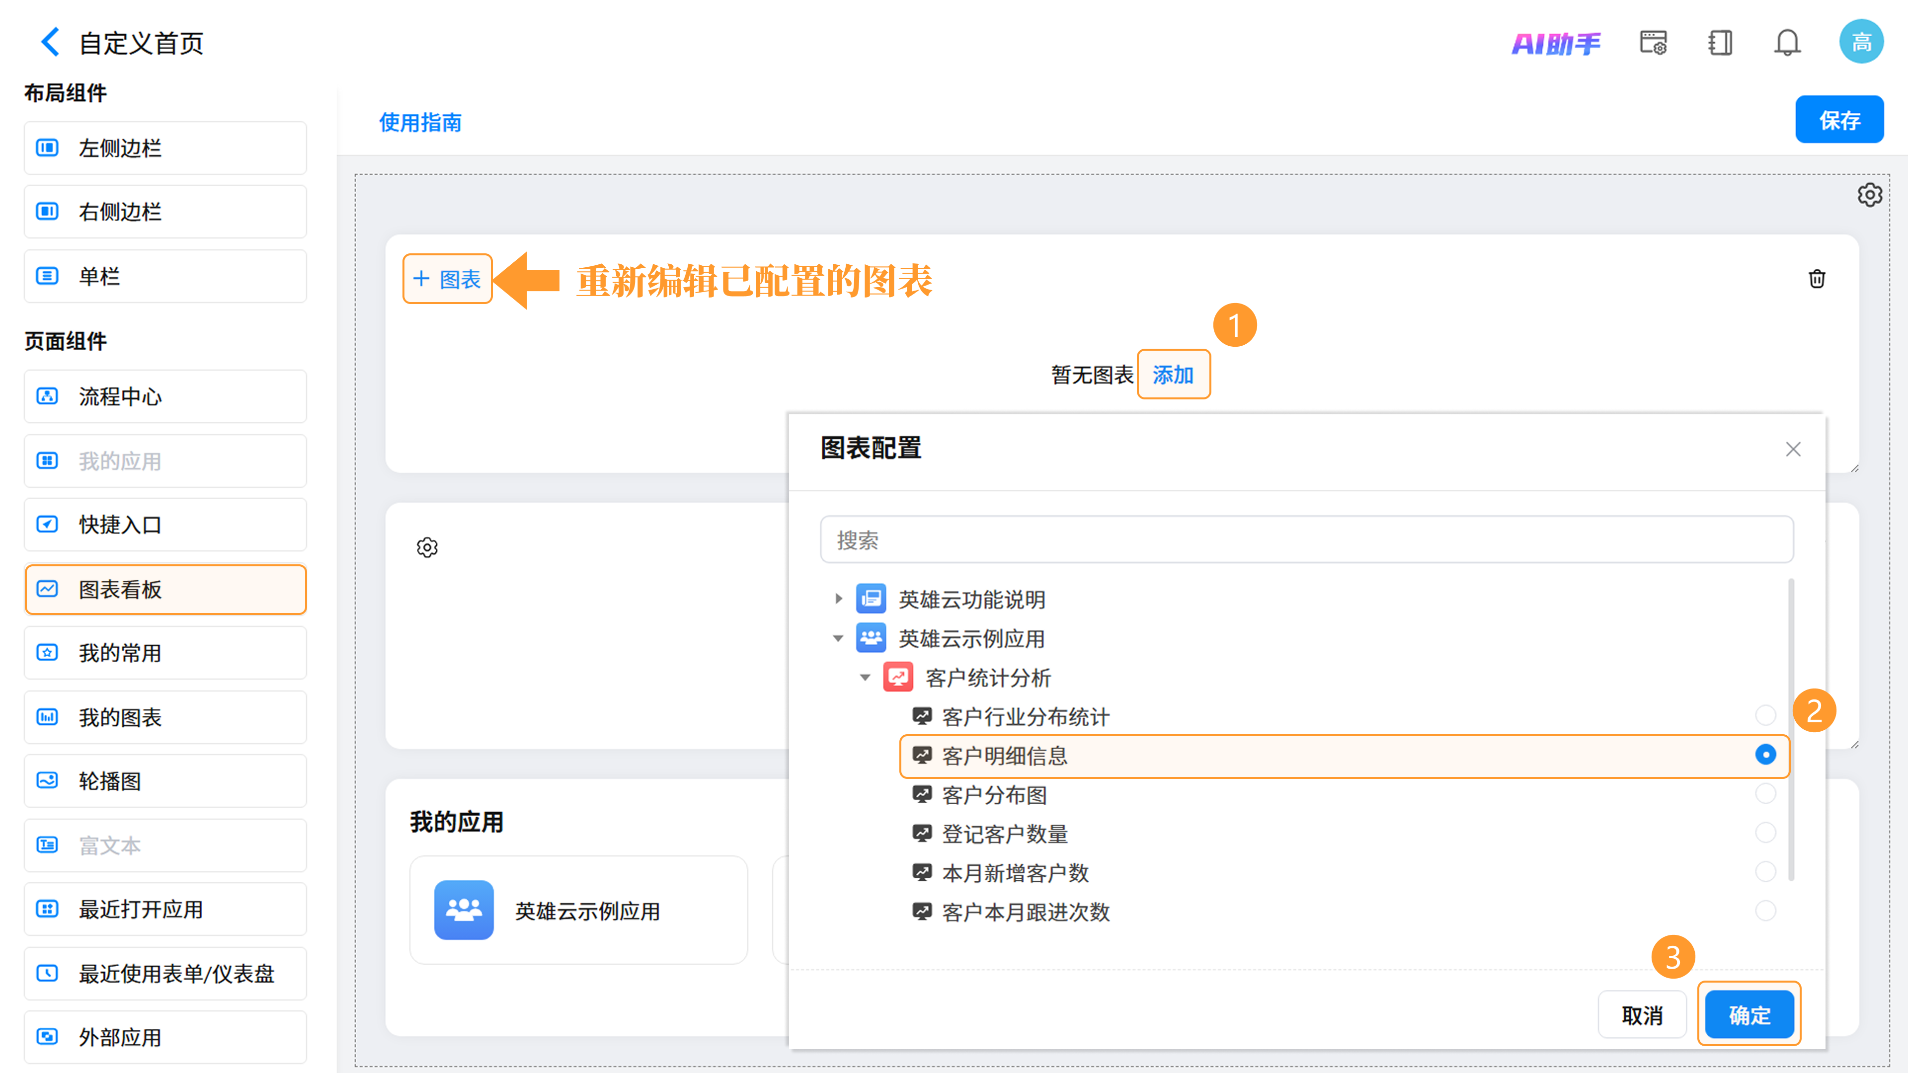Click 取消 in the chart dialog
The image size is (1908, 1073).
click(x=1642, y=1014)
